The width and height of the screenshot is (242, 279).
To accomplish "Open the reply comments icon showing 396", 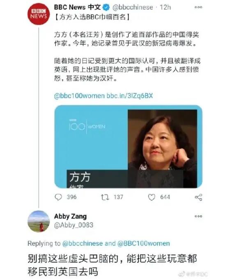I will (58, 197).
